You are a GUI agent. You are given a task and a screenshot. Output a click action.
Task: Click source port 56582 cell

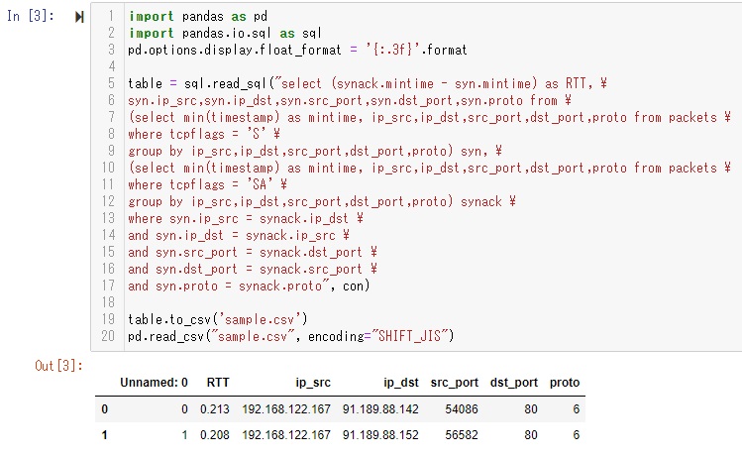462,435
